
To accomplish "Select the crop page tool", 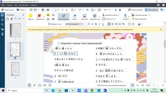I will (87, 10).
